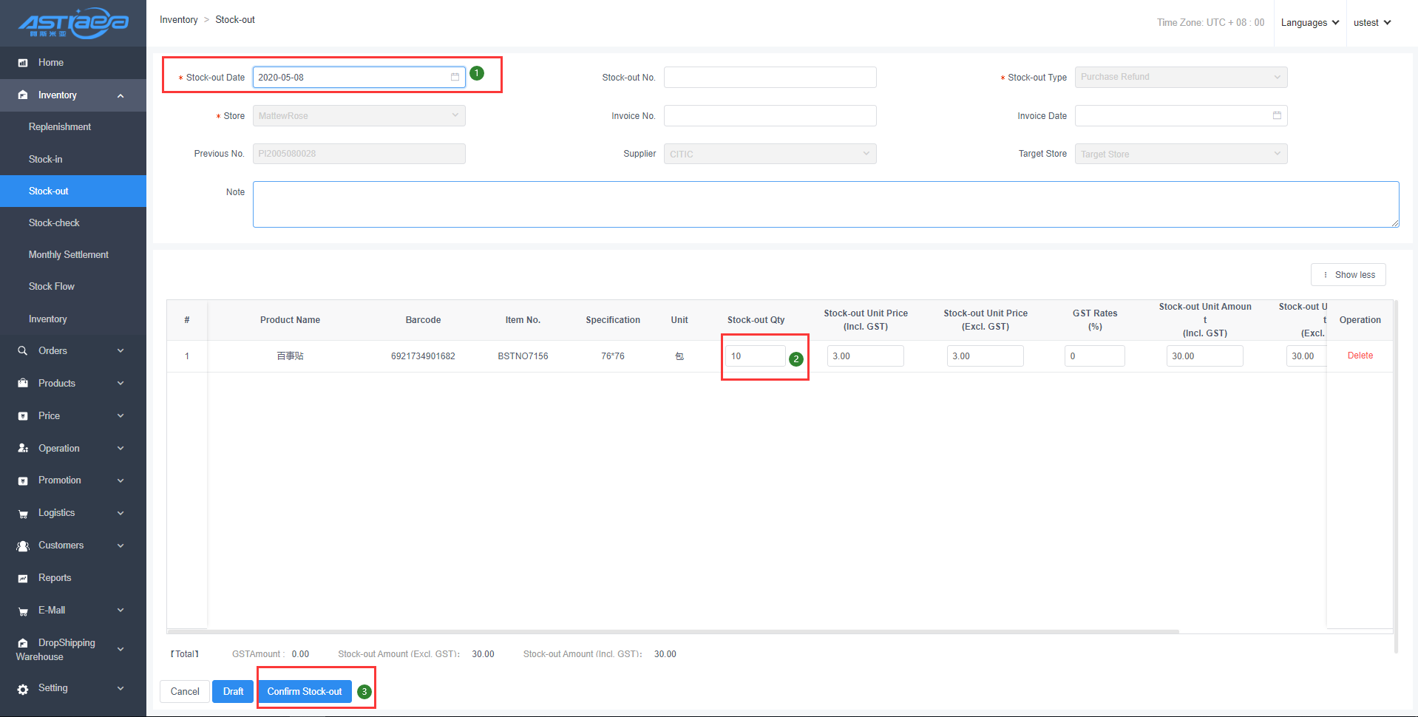Delete the product row
Screen dimensions: 1418x717
click(x=1360, y=356)
